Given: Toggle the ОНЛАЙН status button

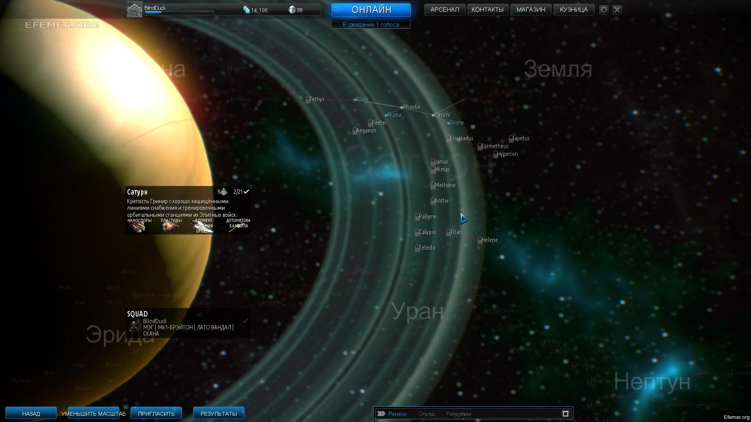Looking at the screenshot, I should point(371,10).
